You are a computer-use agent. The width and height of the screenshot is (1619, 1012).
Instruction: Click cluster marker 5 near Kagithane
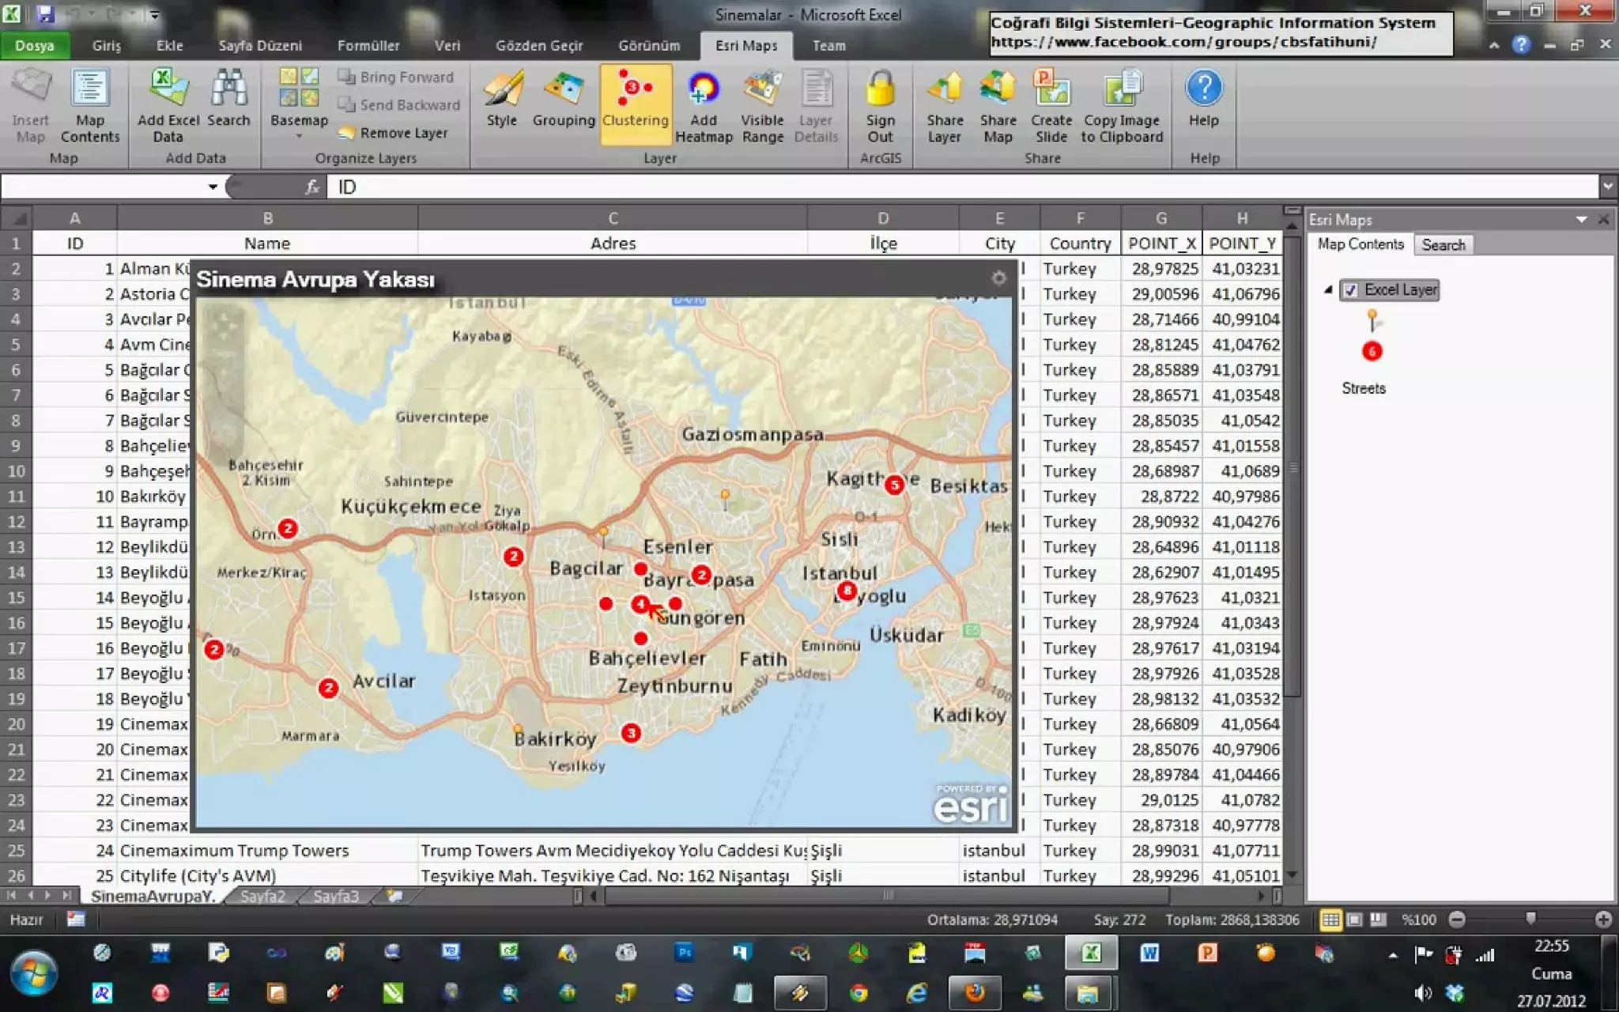894,485
